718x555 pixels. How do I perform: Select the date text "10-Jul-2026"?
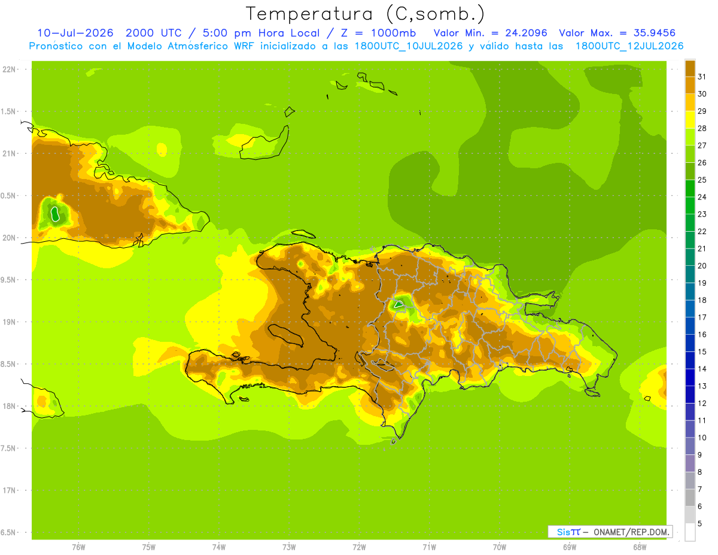[x=75, y=33]
